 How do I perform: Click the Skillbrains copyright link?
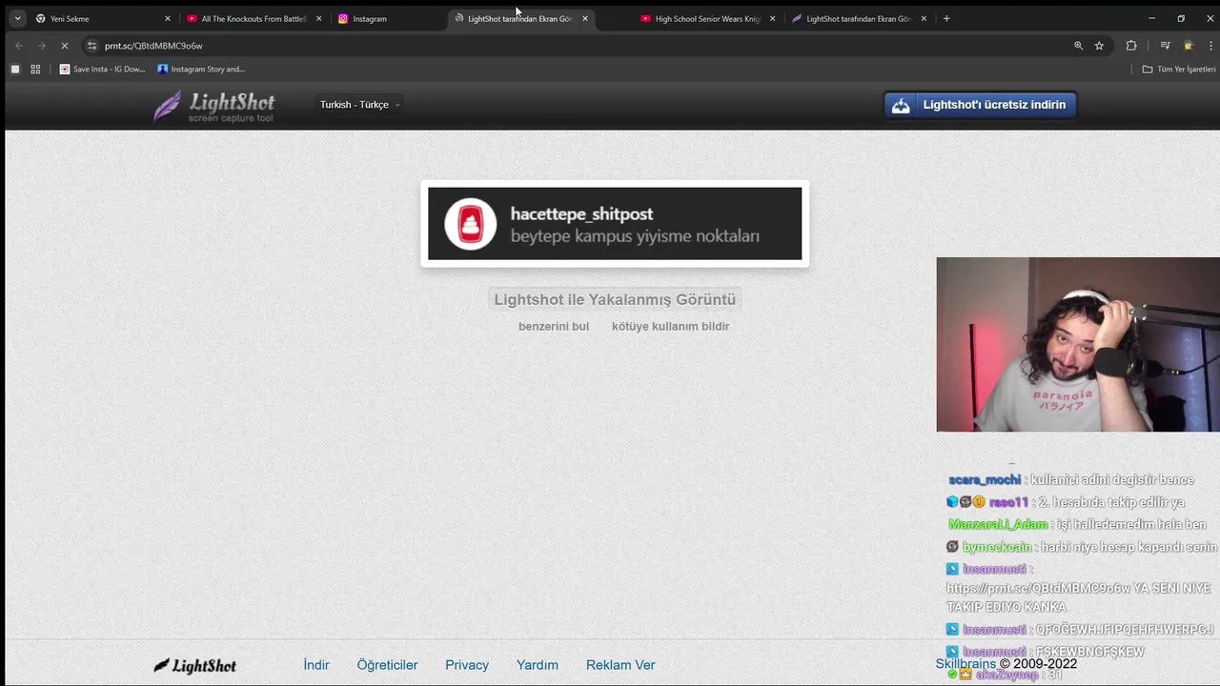point(966,664)
